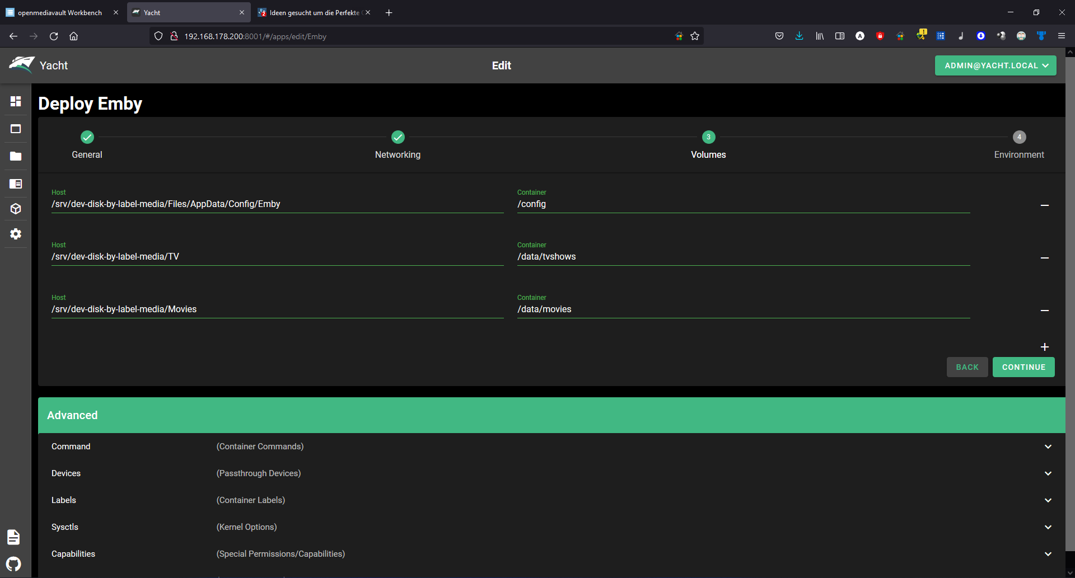
Task: Click the Deploy Emby heading
Action: tap(90, 104)
